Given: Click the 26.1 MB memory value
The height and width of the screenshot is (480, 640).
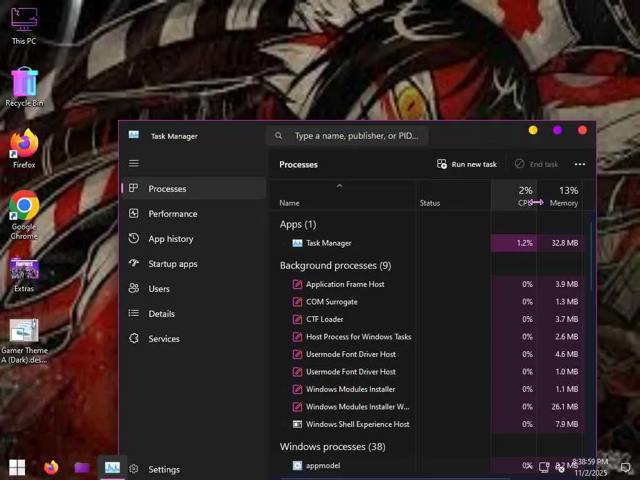Looking at the screenshot, I should coord(565,407).
